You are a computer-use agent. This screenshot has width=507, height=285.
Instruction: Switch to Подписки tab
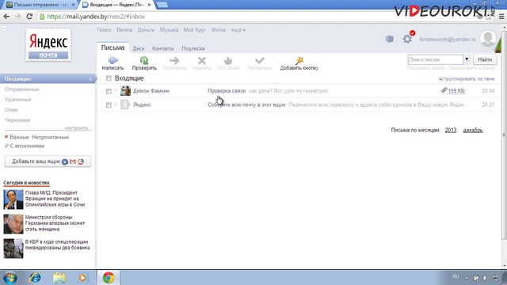click(x=193, y=48)
